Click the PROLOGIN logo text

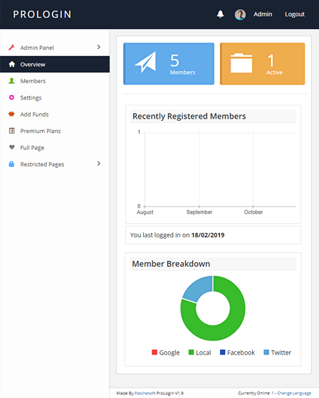click(x=42, y=14)
